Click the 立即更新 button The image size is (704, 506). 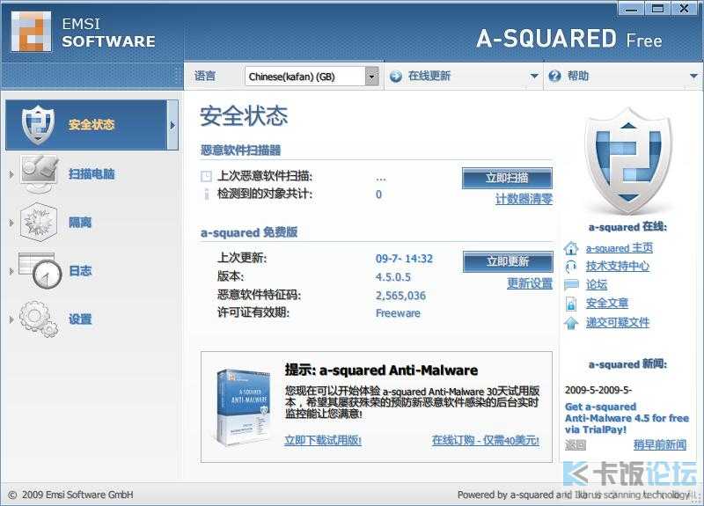pos(508,261)
